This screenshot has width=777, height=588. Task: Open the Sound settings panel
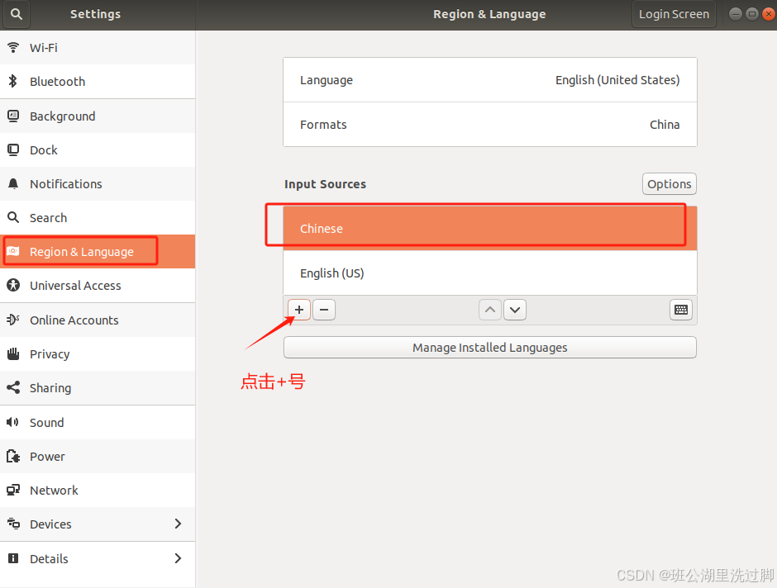[98, 422]
